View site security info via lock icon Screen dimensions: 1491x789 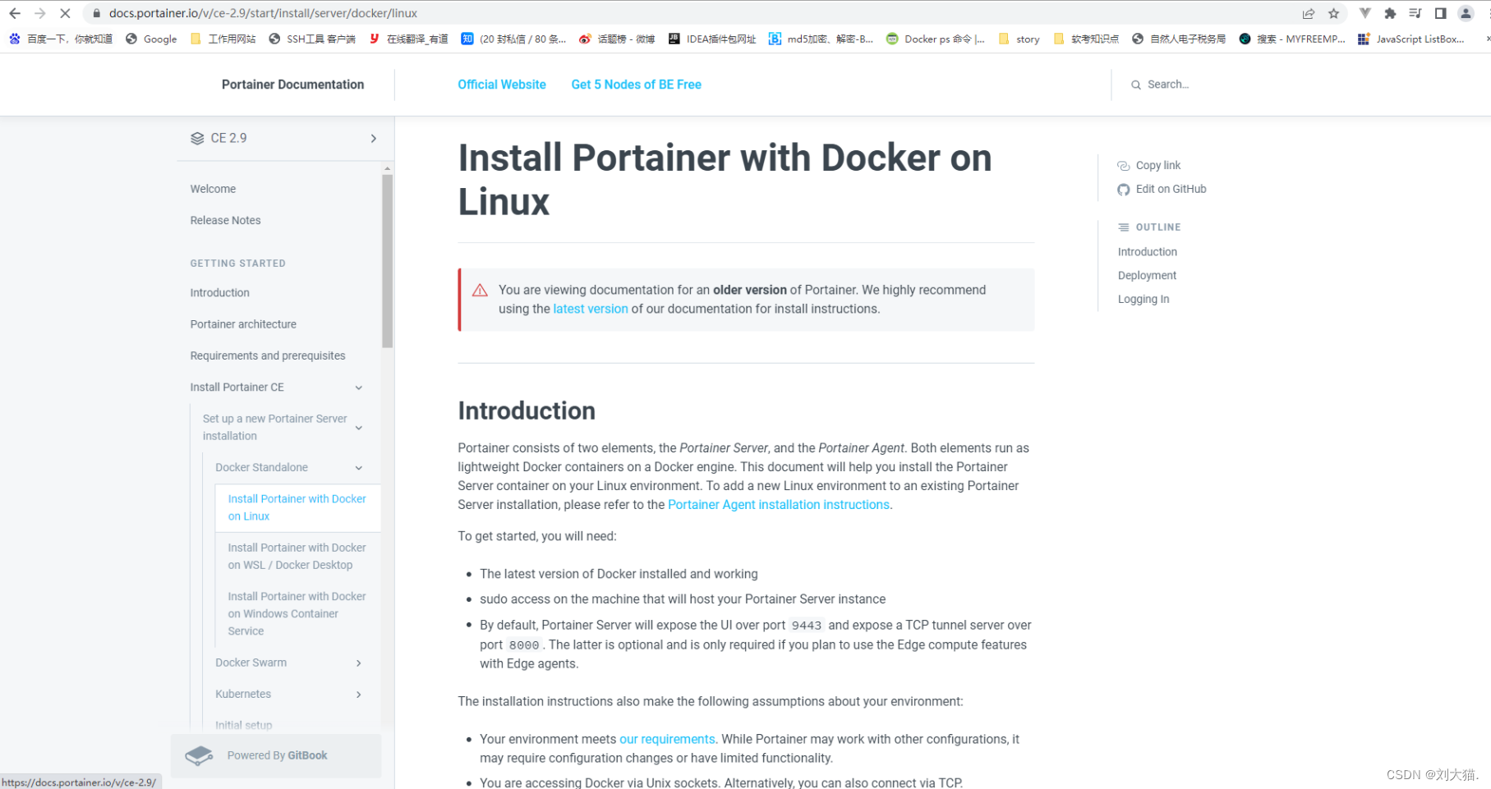(x=96, y=13)
